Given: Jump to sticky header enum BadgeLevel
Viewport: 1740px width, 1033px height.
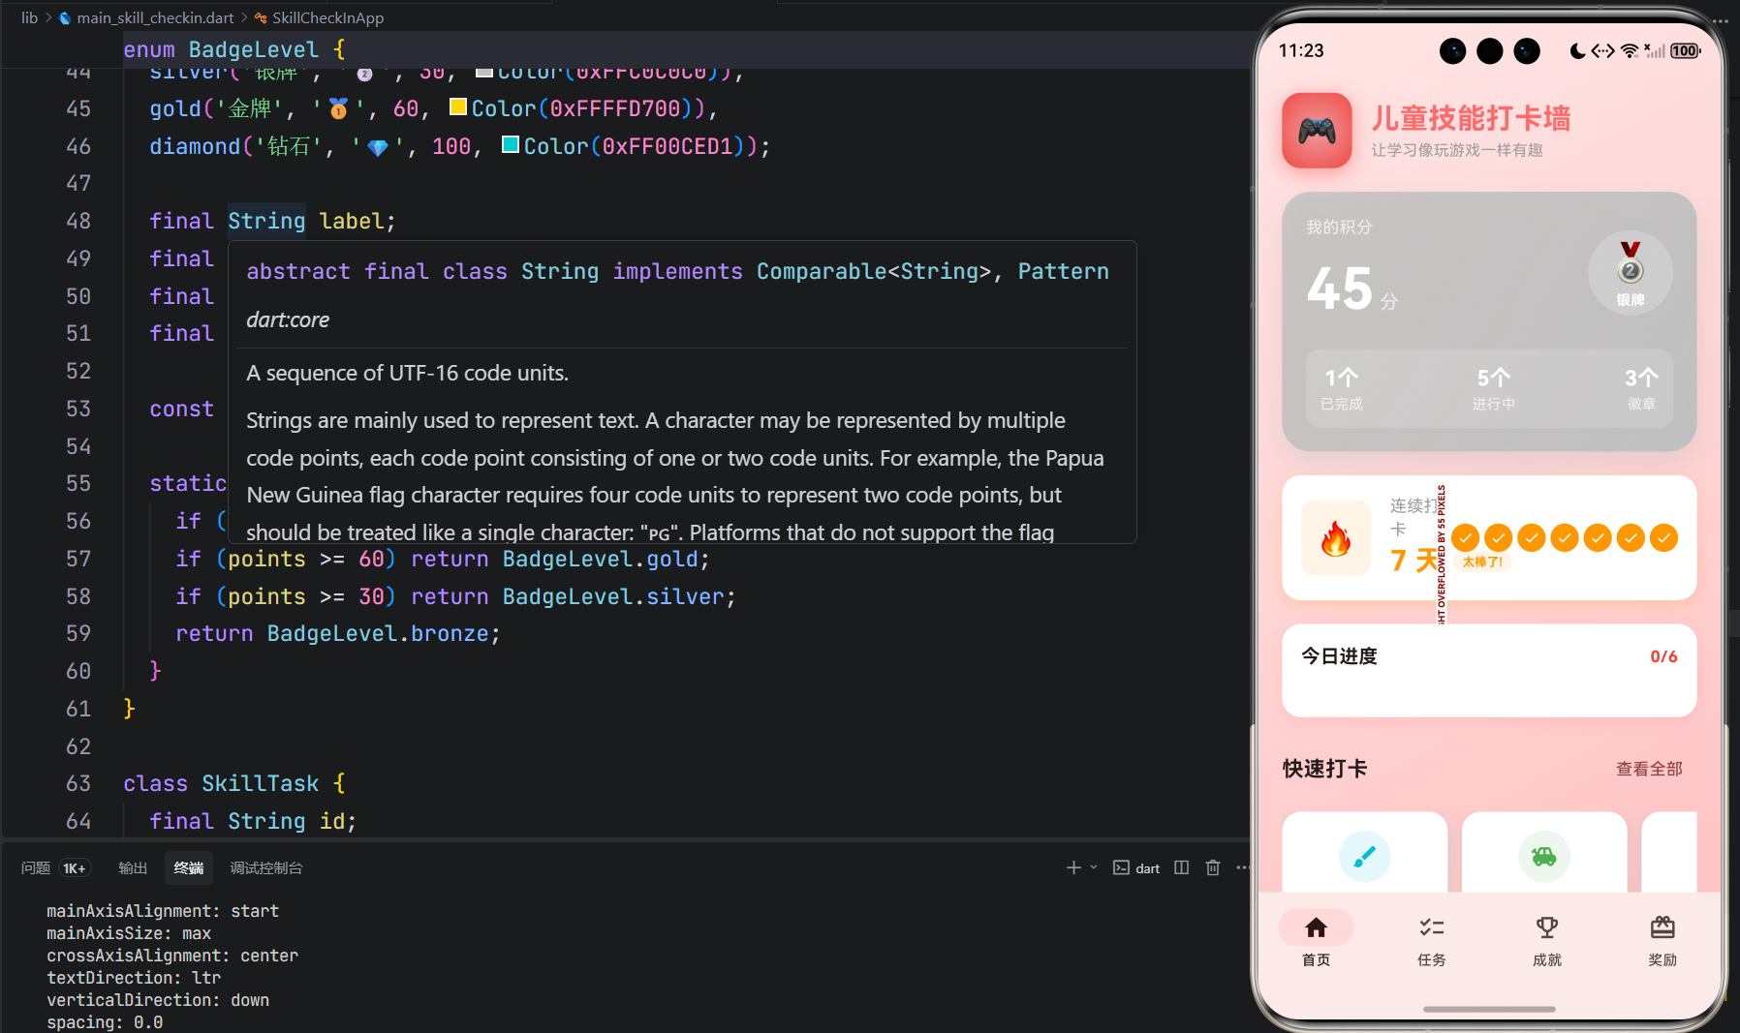Looking at the screenshot, I should (x=233, y=49).
